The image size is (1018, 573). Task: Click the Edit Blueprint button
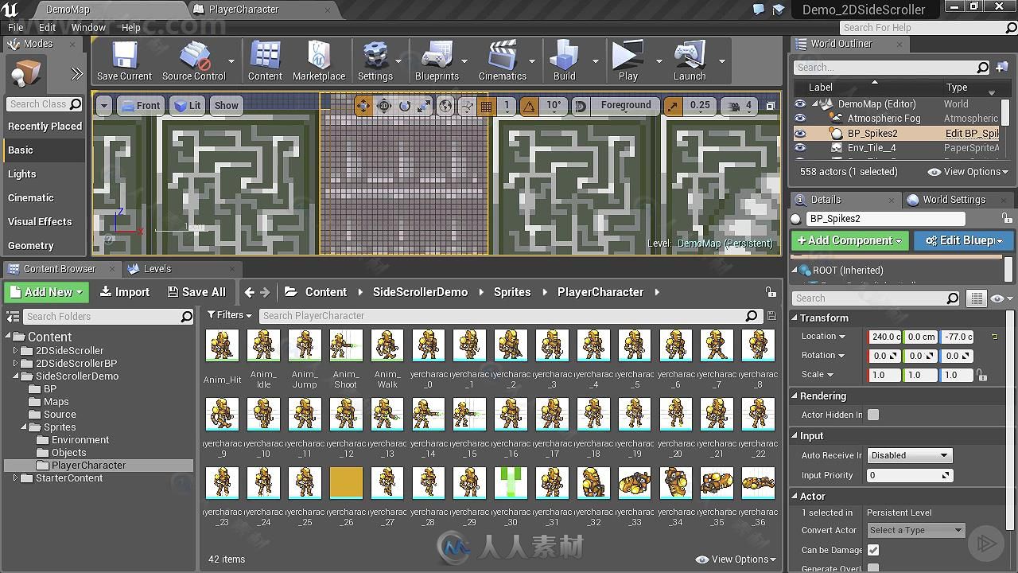pos(963,240)
